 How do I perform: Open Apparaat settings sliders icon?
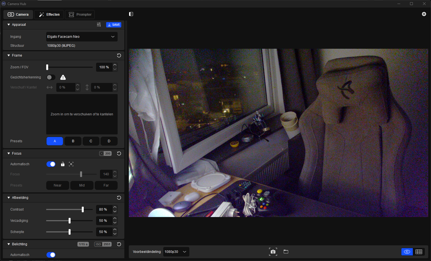pos(99,25)
